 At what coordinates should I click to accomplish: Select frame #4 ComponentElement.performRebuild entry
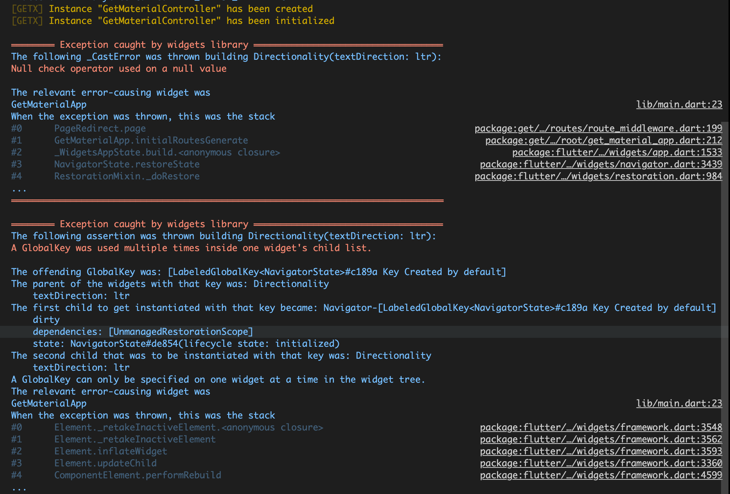(138, 475)
